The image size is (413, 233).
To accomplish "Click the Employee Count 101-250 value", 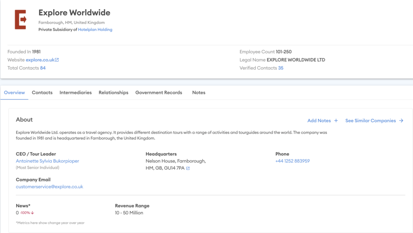I will 284,52.
